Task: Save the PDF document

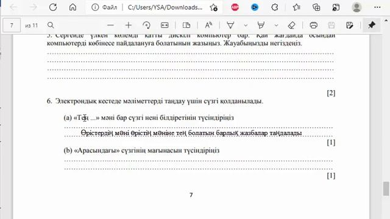Action: click(331, 25)
